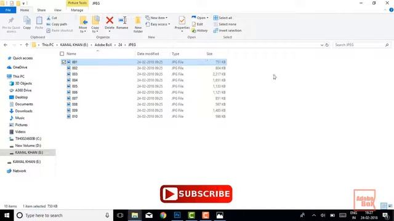Expand the address bar history dropdown
394x221 pixels.
point(321,45)
